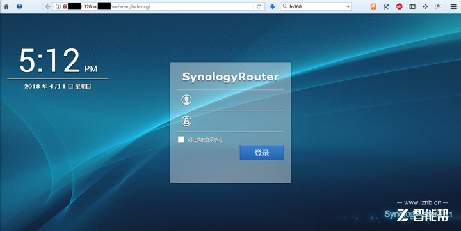Click the magnifier icon in the search box
The image size is (461, 231).
click(x=284, y=6)
